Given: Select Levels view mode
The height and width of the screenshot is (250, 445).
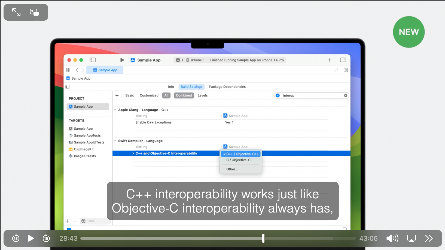Looking at the screenshot, I should pos(203,95).
